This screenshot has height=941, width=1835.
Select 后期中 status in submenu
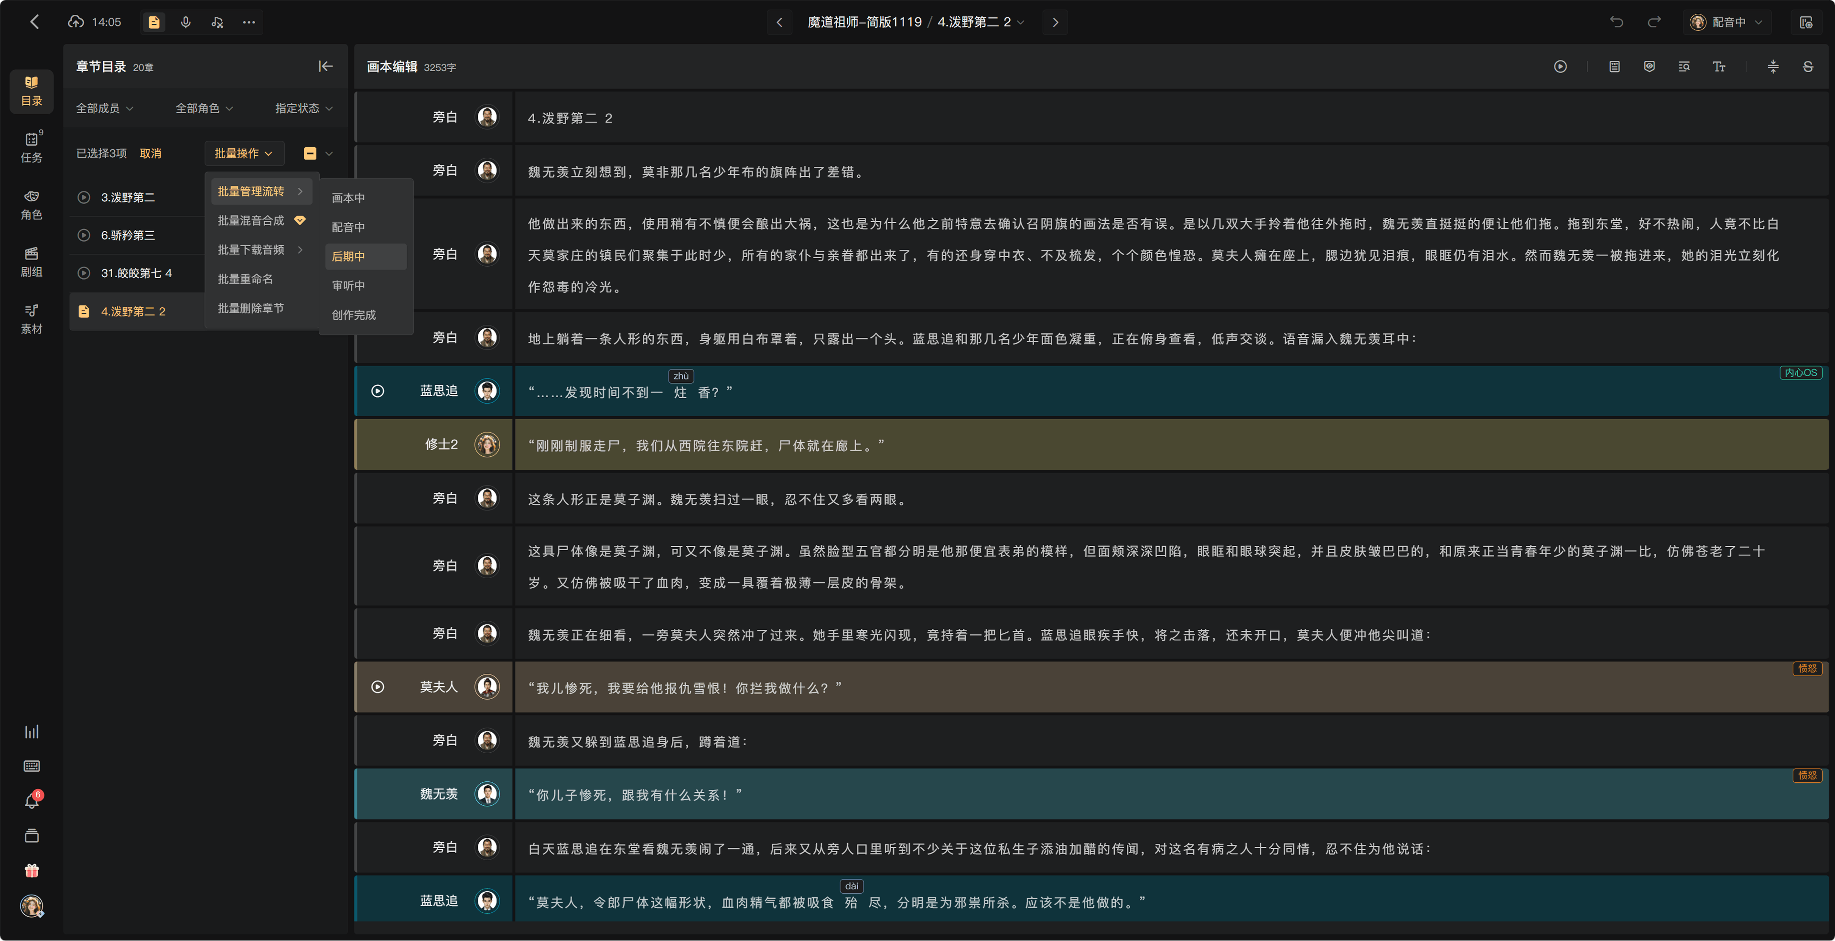click(x=366, y=257)
